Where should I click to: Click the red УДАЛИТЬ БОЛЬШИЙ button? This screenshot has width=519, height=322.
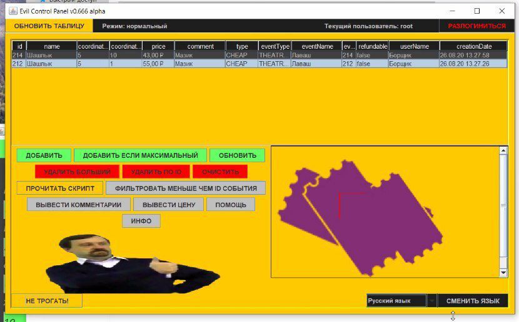click(x=77, y=172)
